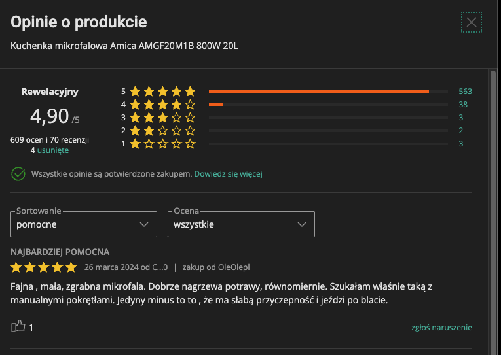501x355 pixels.
Task: Close the product reviews dialog
Action: (472, 22)
